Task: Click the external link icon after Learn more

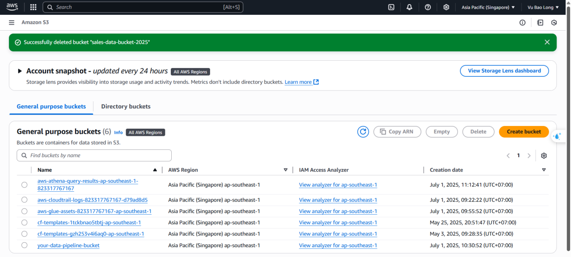Action: [316, 82]
